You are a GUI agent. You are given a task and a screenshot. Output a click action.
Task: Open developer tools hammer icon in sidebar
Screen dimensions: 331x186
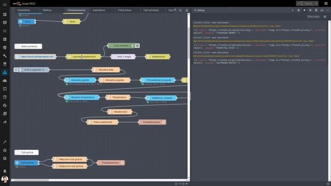[x=5, y=142]
